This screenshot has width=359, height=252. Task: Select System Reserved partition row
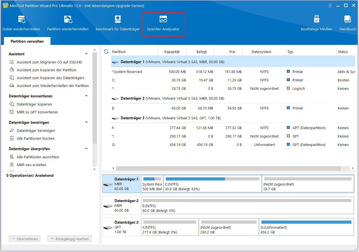click(233, 72)
